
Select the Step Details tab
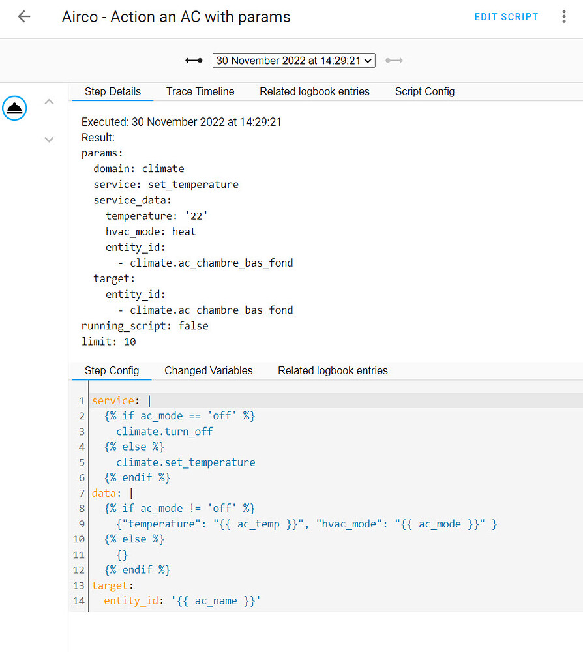112,91
